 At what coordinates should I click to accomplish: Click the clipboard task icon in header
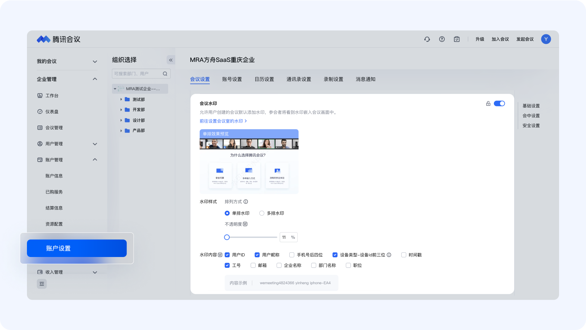click(457, 39)
